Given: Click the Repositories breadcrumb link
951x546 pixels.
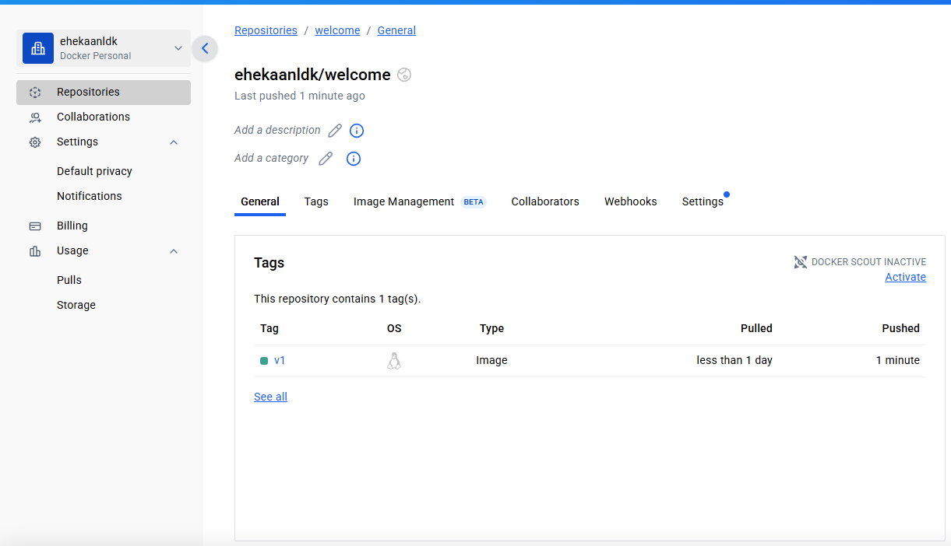Looking at the screenshot, I should 266,30.
